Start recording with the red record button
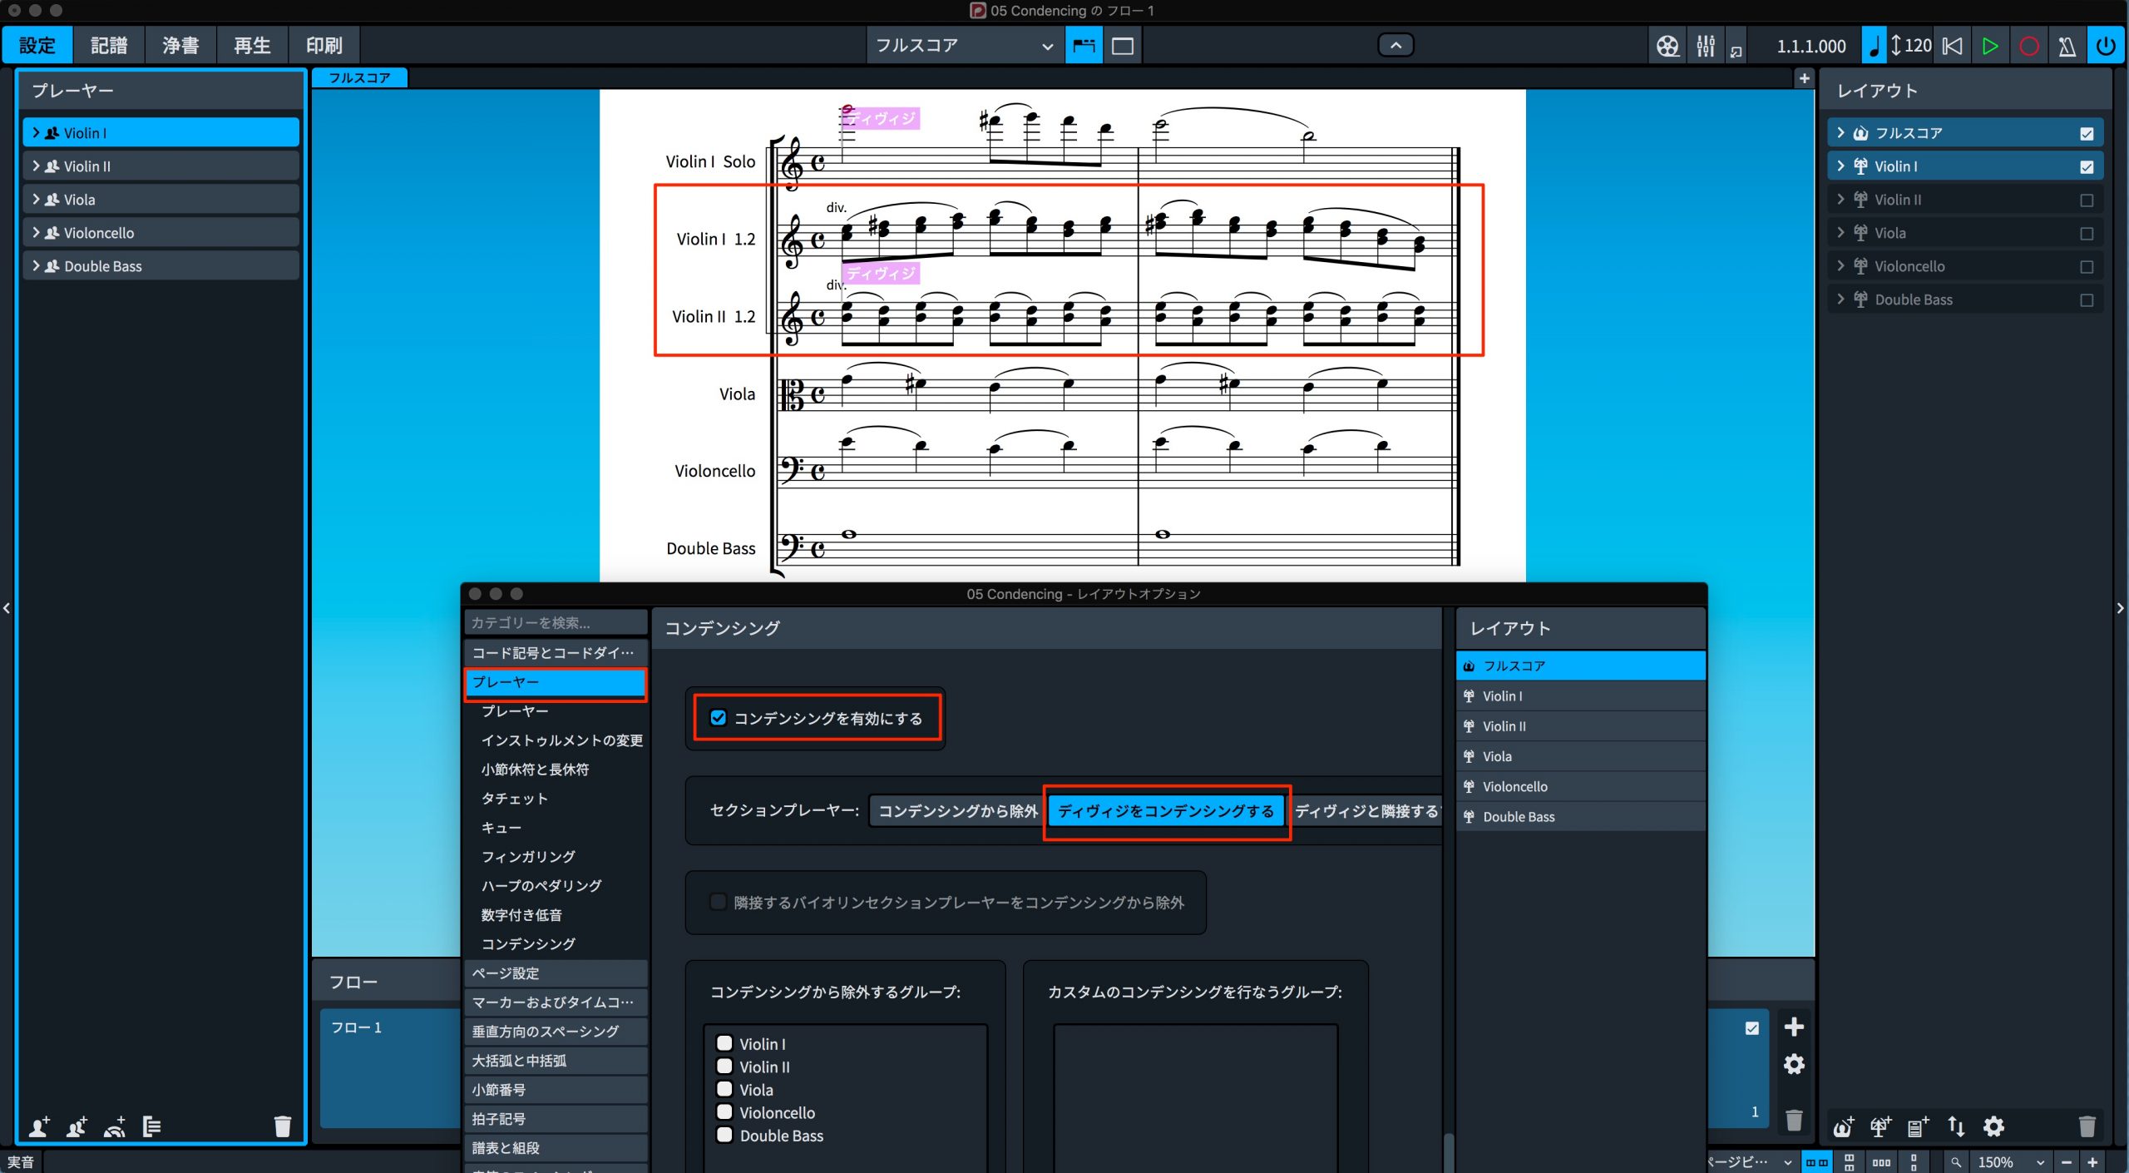Viewport: 2129px width, 1173px height. [x=2028, y=46]
